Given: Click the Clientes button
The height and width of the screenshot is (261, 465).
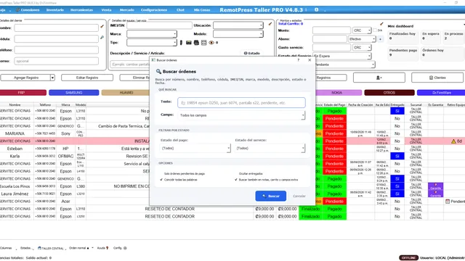Looking at the screenshot, I should [437, 78].
